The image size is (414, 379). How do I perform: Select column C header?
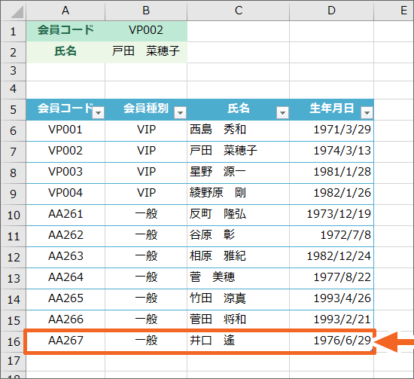pos(238,11)
